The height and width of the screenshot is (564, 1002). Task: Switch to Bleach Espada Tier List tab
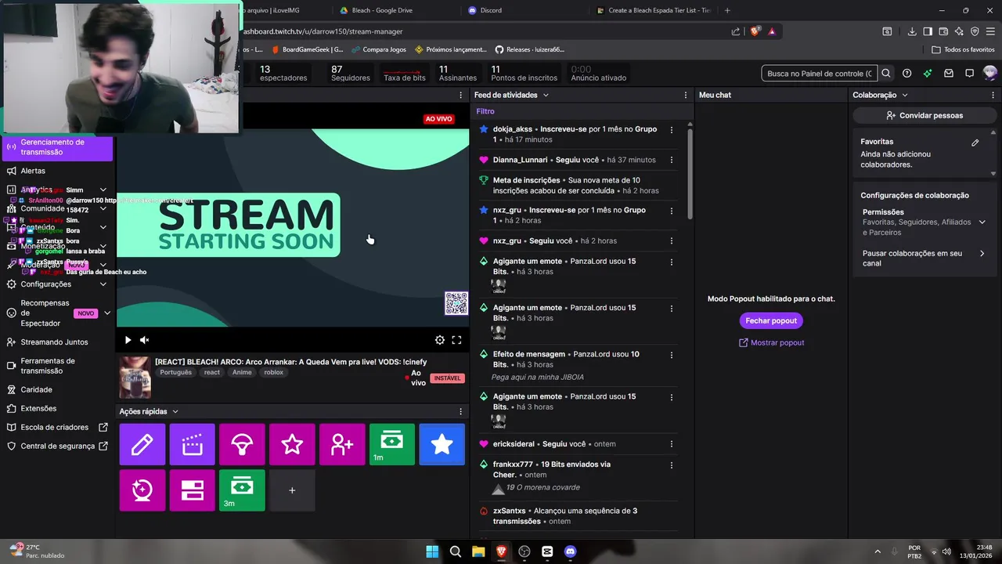(x=652, y=10)
